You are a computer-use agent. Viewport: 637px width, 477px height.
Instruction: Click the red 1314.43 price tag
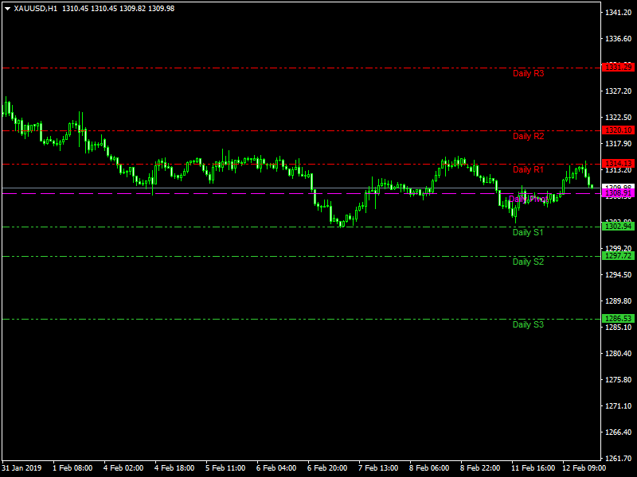pos(619,163)
